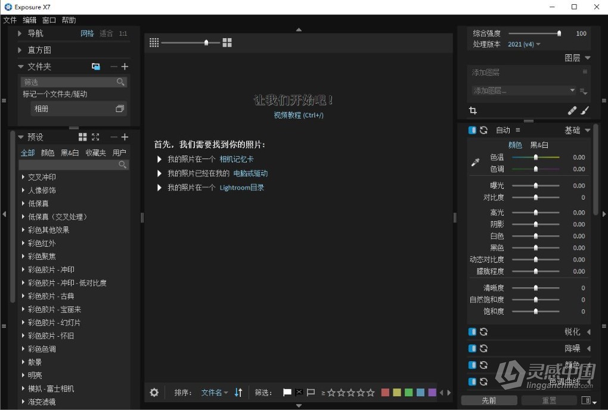Click the 筛选 folder search field
This screenshot has width=608, height=410.
tap(72, 82)
